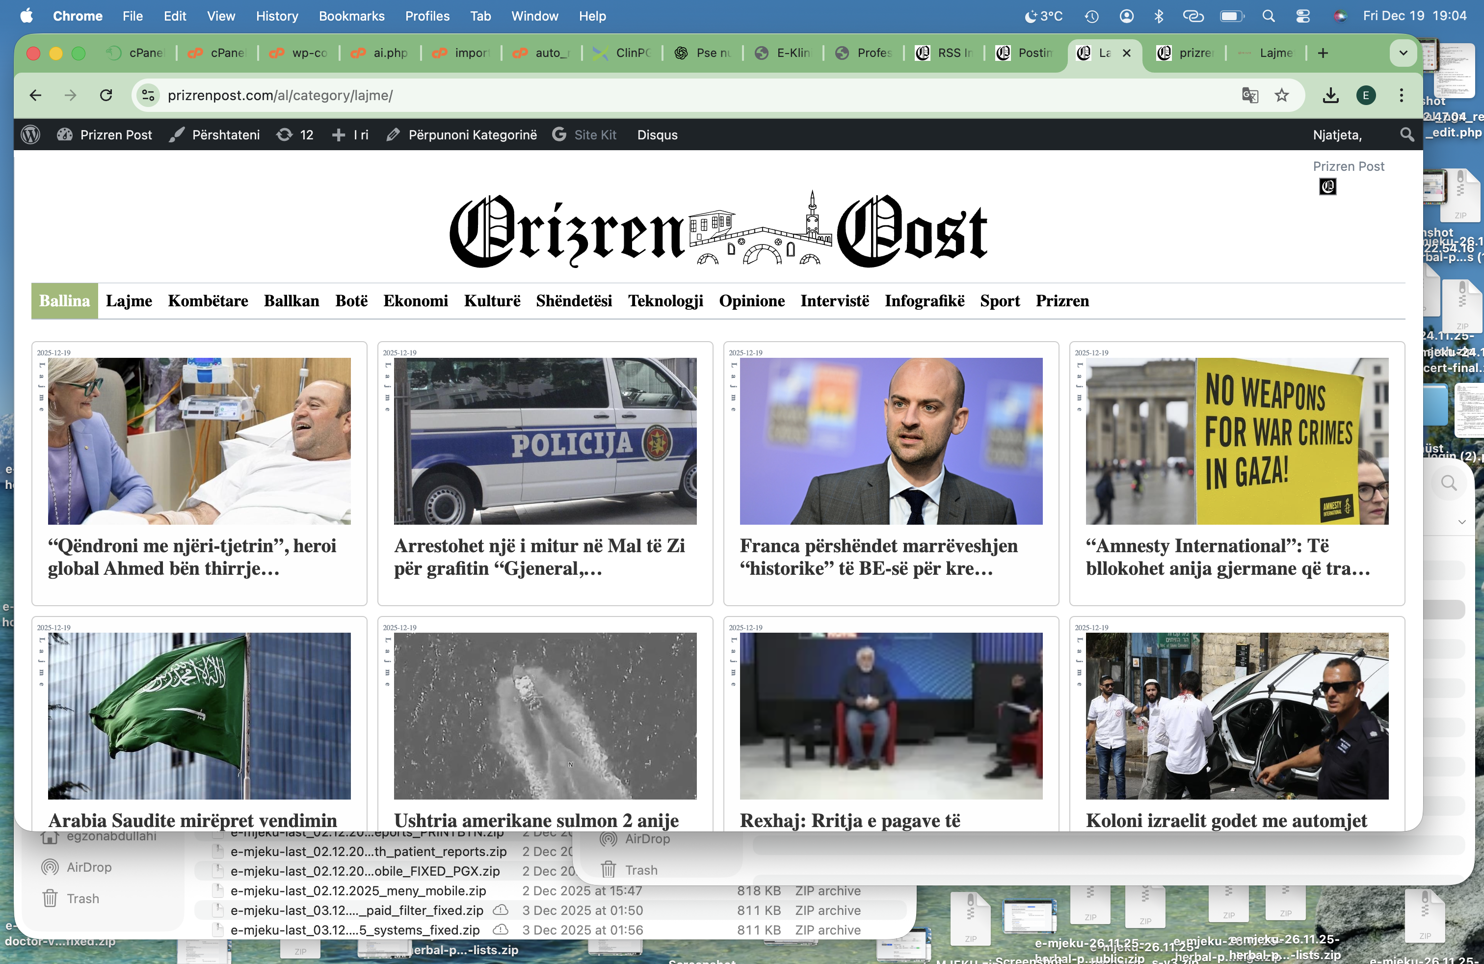Open site information icon beside URL

[148, 95]
